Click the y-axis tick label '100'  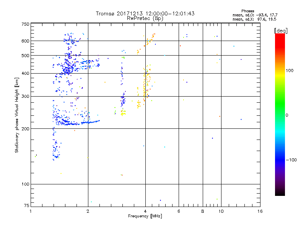coord(25,184)
